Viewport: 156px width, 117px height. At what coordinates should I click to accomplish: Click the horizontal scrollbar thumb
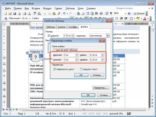[x=84, y=109]
